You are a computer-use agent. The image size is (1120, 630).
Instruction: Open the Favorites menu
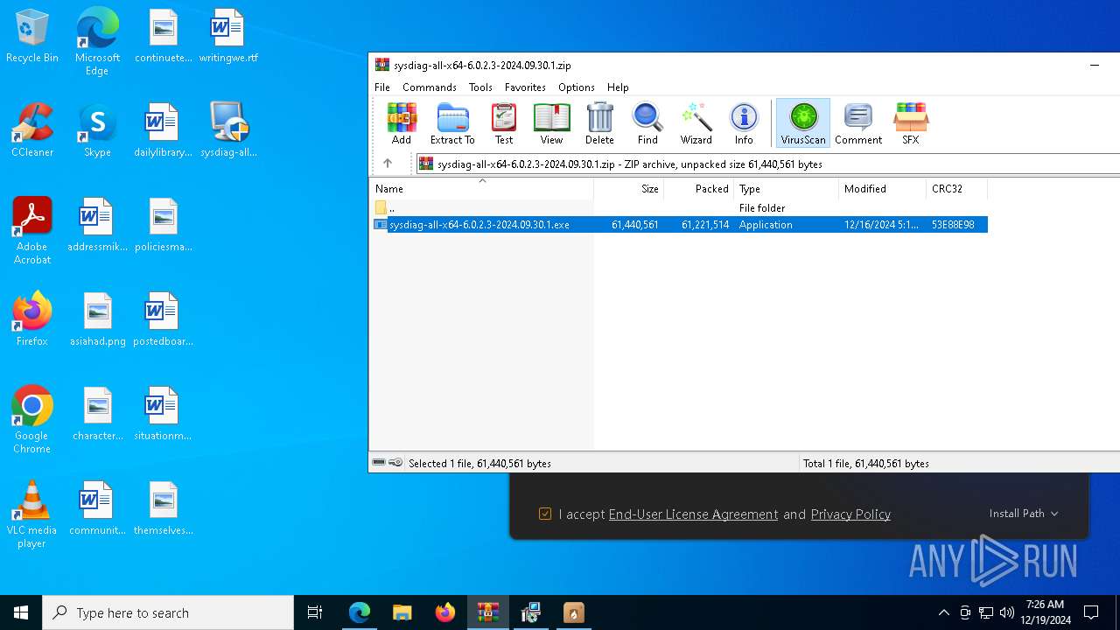pos(525,87)
